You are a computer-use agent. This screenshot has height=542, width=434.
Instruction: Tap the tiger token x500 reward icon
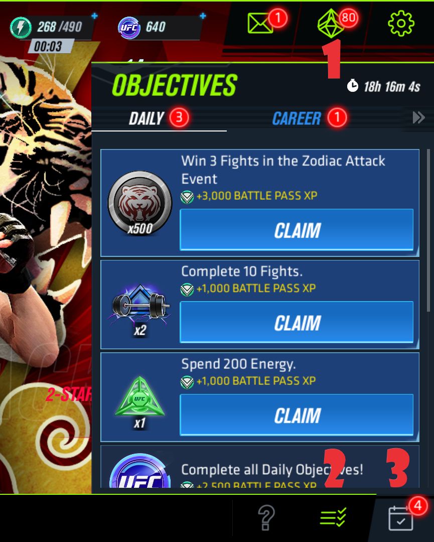click(x=139, y=203)
